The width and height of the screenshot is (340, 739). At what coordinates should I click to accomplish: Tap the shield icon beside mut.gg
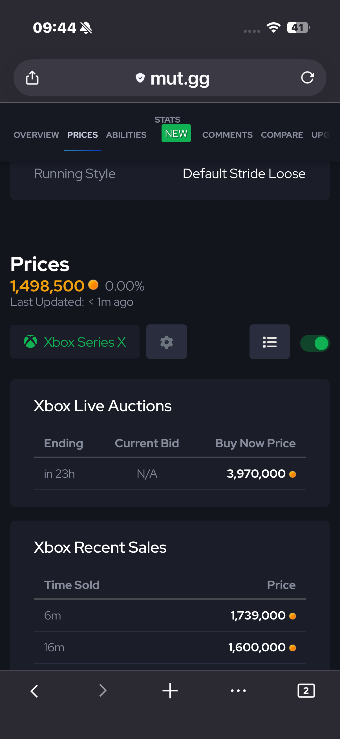pos(140,78)
